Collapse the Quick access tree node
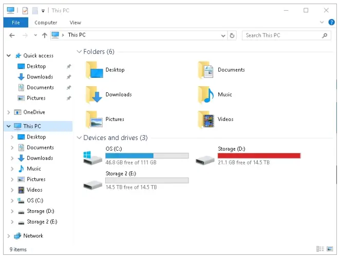This screenshot has width=340, height=262. [x=9, y=56]
